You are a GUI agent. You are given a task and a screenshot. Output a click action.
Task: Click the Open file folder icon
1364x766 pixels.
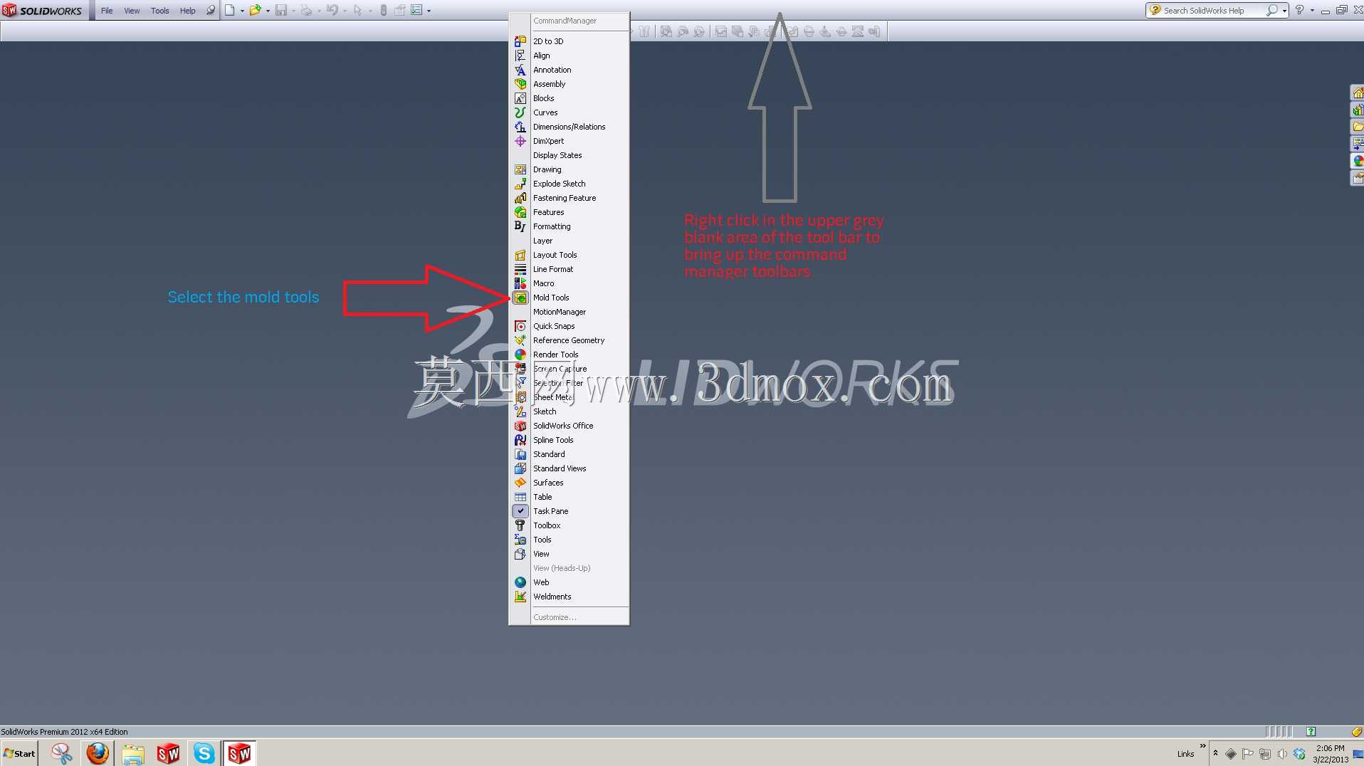(255, 11)
